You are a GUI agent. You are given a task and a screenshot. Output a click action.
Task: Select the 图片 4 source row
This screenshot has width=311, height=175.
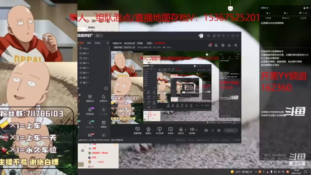93,63
